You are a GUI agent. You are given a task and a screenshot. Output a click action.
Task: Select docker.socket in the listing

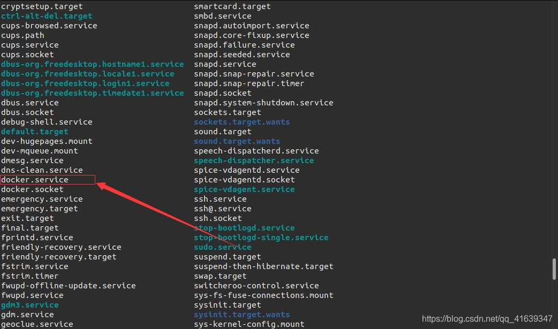pos(32,189)
